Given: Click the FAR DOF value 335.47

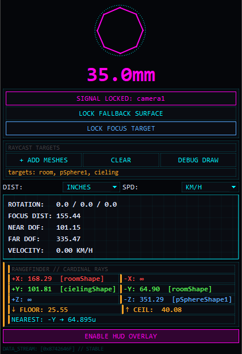Looking at the screenshot, I should point(68,239).
